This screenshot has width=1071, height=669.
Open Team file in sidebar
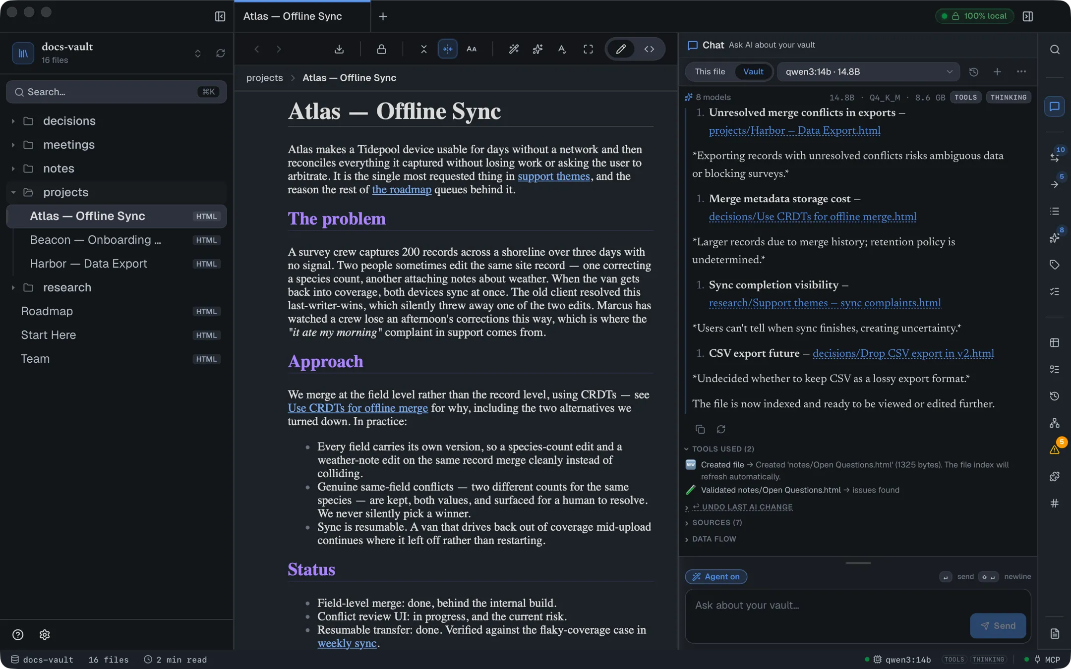click(117, 359)
